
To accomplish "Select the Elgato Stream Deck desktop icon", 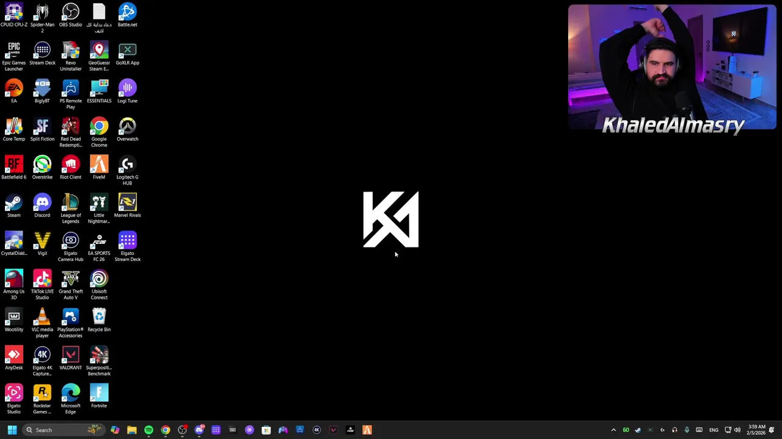I will (127, 247).
